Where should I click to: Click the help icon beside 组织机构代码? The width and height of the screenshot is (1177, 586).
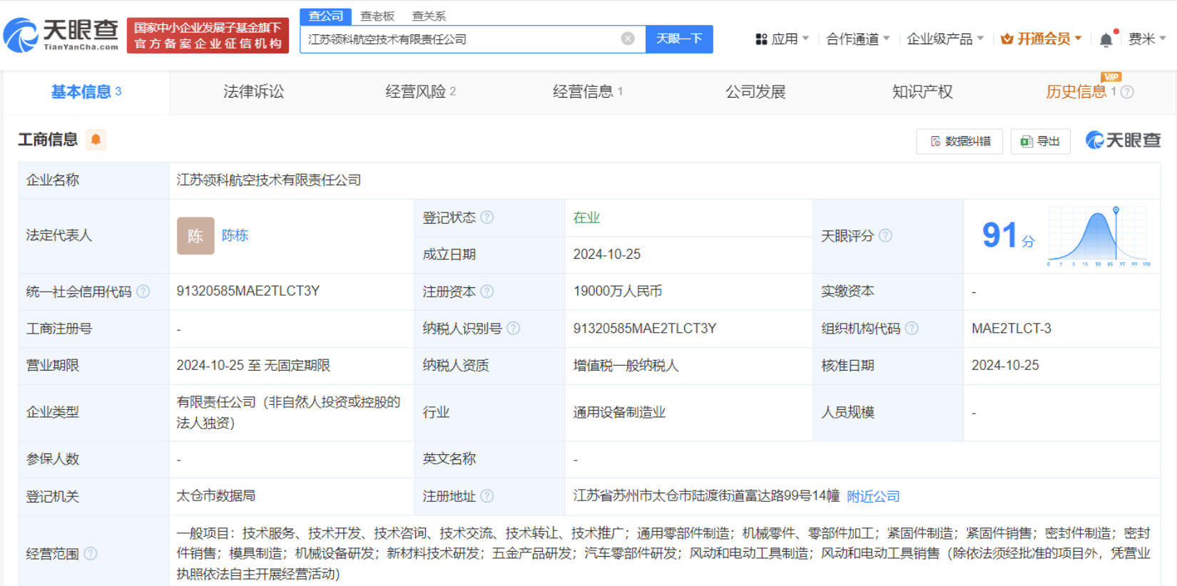pyautogui.click(x=912, y=329)
